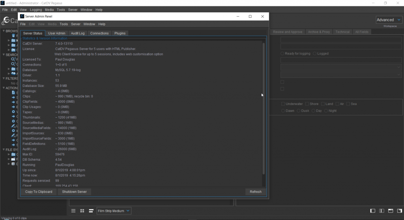Viewport: 404px width, 220px height.
Task: Open the Review and Approve tab in main window
Action: tap(288, 32)
